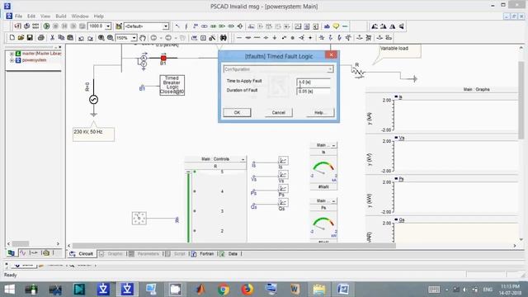Click the Duration of Fault field
The height and width of the screenshot is (297, 528).
[313, 92]
